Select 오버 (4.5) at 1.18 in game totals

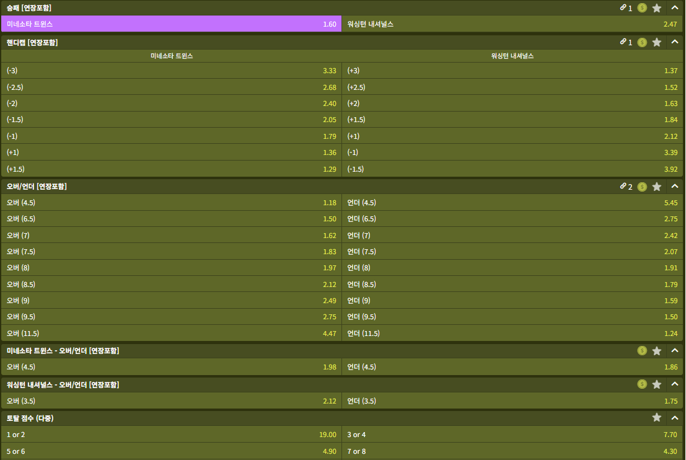[x=171, y=203]
